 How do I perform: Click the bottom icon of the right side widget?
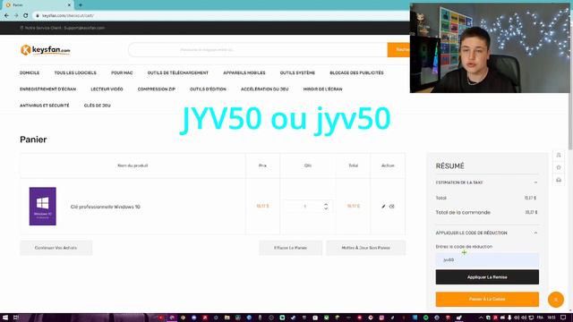[559, 180]
